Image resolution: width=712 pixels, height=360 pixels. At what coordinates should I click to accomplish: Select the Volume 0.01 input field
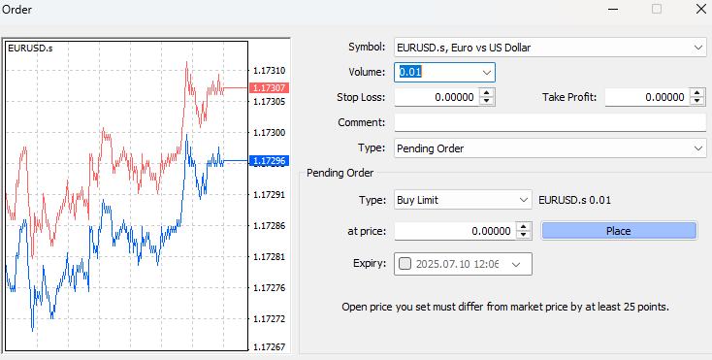pyautogui.click(x=437, y=73)
